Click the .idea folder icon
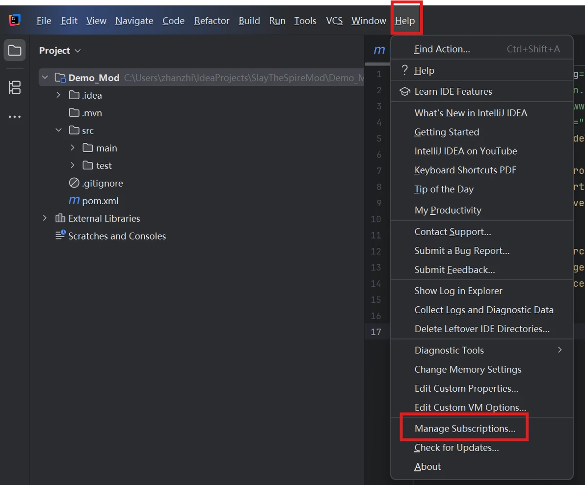Screen dimensions: 585x485 coord(74,95)
